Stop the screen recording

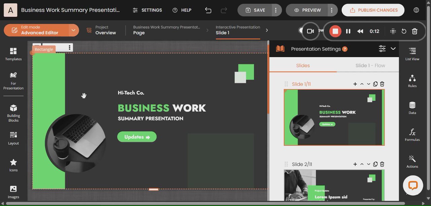point(335,31)
